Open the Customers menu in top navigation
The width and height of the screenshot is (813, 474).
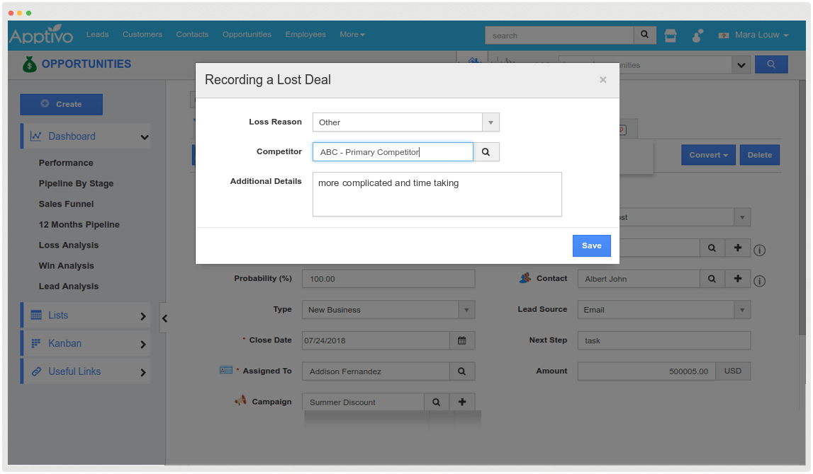point(142,34)
